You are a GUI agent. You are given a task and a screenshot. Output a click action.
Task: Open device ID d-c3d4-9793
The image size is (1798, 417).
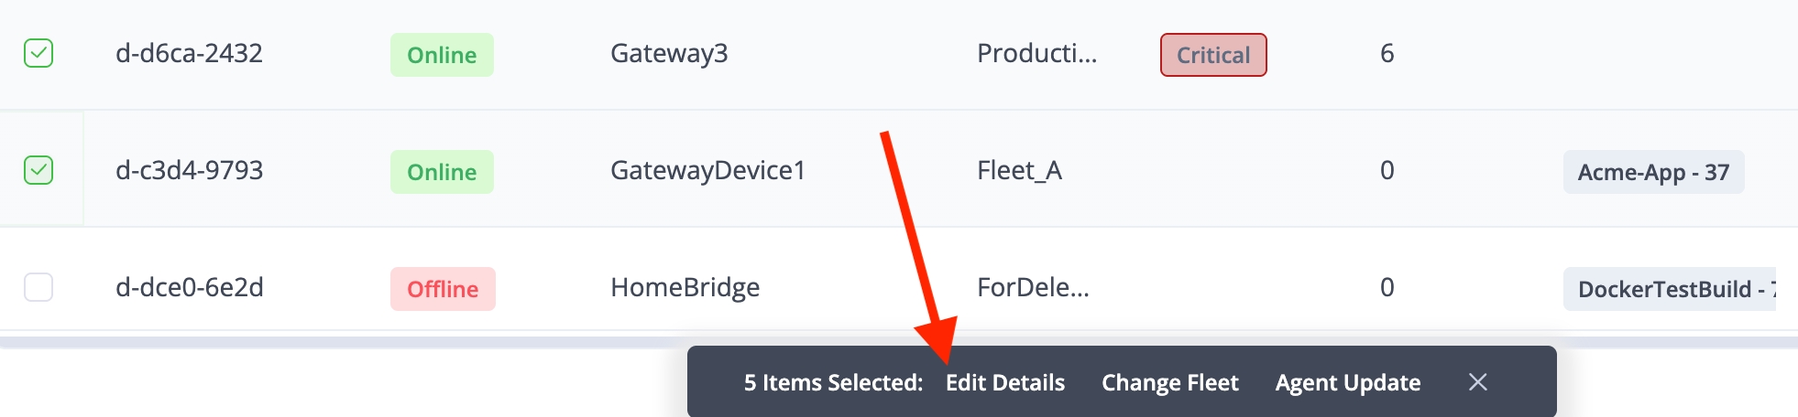click(189, 170)
